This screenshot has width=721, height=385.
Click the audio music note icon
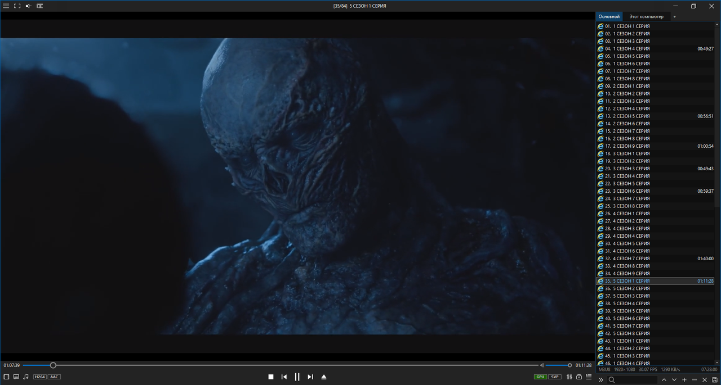26,377
